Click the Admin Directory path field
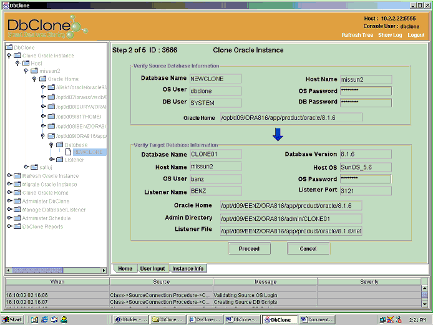This screenshot has height=325, width=433. (x=291, y=219)
